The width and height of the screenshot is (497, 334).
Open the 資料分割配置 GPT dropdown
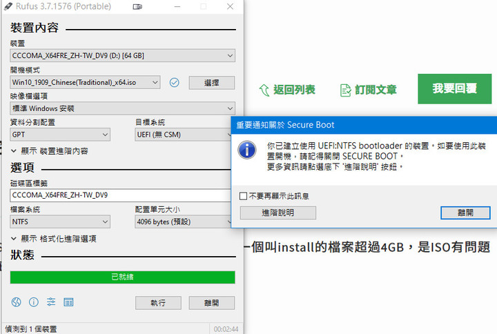(60, 135)
